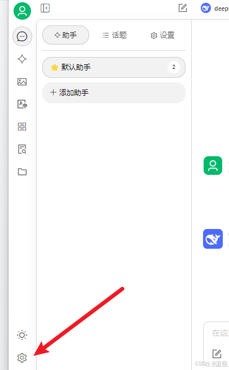
Task: Click the message input field placeholder
Action: click(x=220, y=333)
